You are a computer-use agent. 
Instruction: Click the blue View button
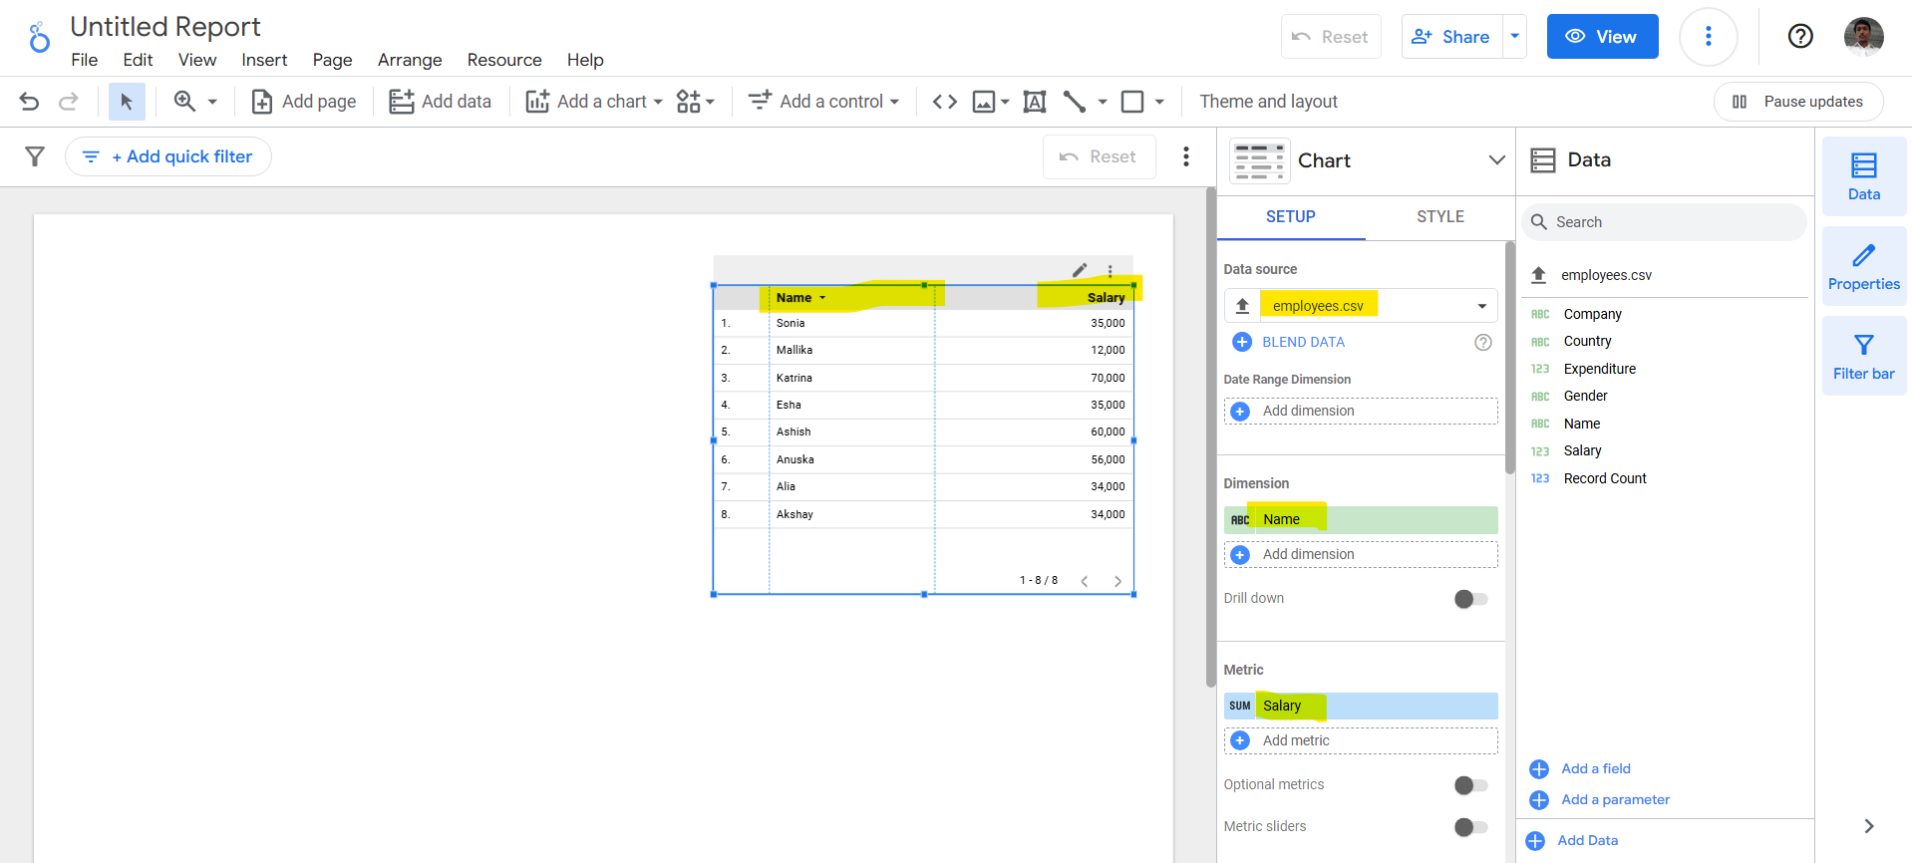coord(1602,37)
